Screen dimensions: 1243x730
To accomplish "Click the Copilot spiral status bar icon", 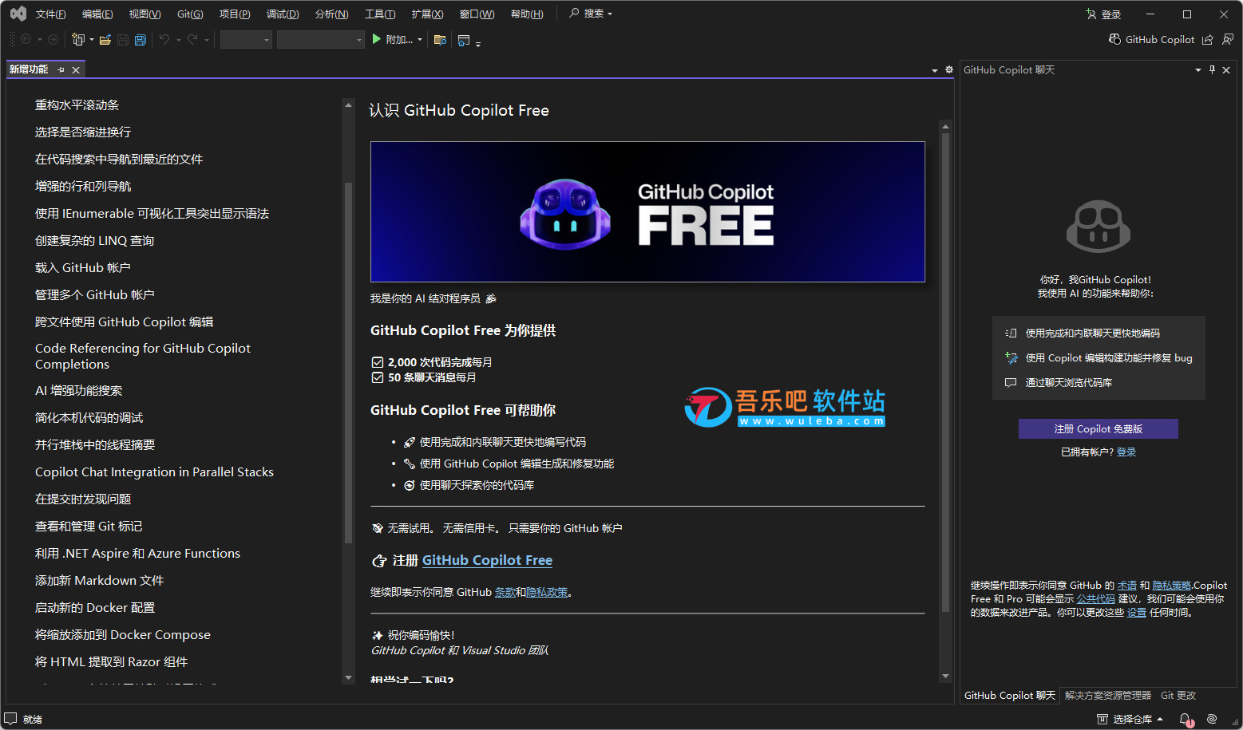I will pyautogui.click(x=1212, y=719).
